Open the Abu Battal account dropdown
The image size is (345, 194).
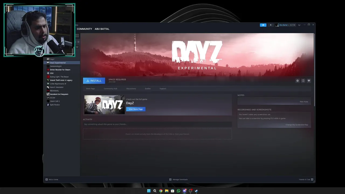[x=285, y=25]
